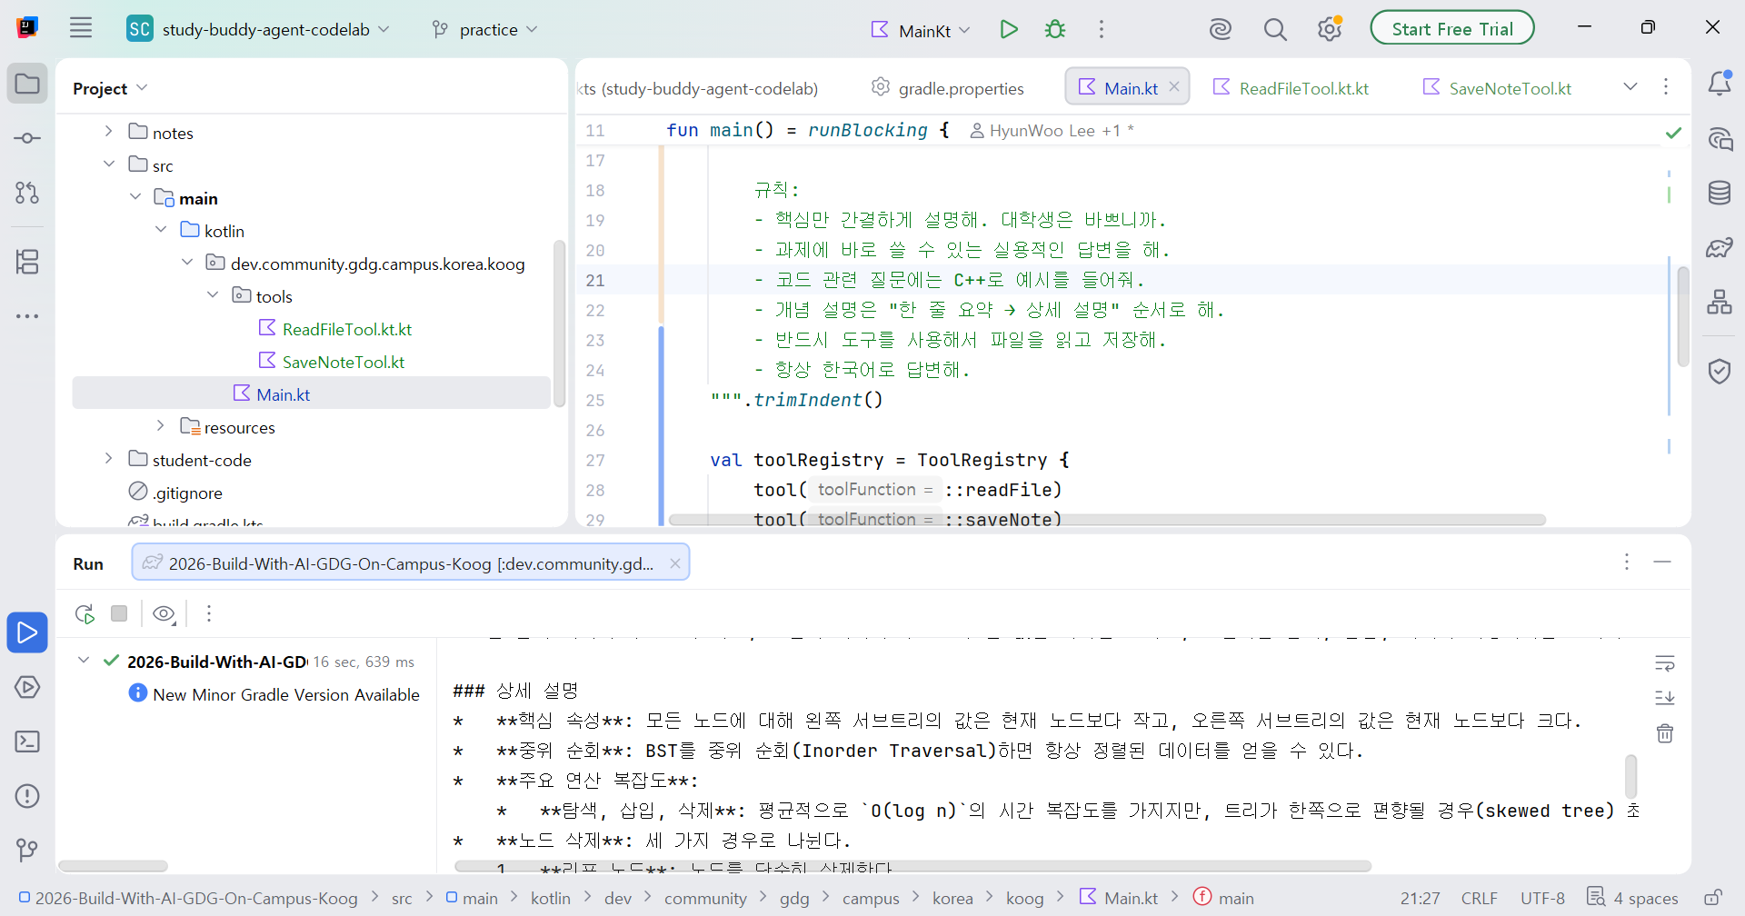
Task: Open the Notifications bell
Action: tap(1720, 84)
